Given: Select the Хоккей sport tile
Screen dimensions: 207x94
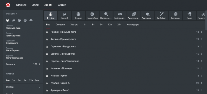Looking at the screenshot, I should point(64,16).
